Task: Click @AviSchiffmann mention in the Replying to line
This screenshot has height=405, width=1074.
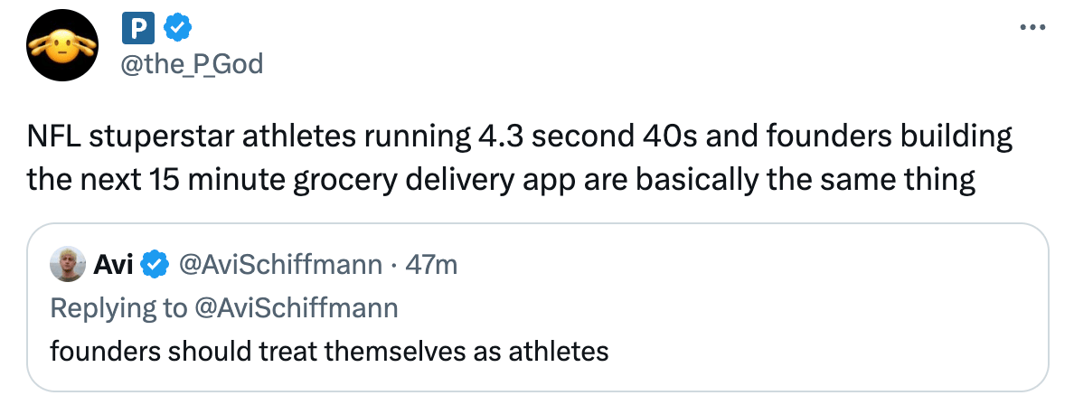Action: (295, 307)
